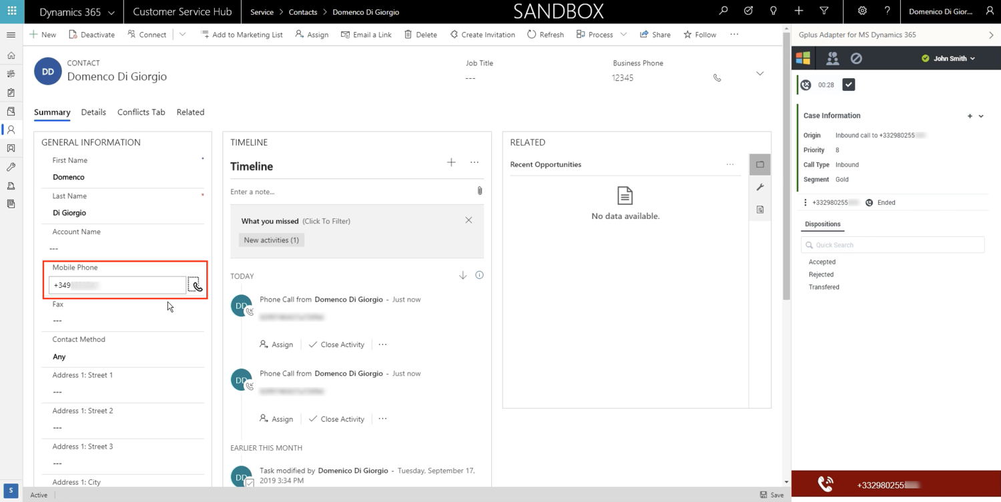1001x502 pixels.
Task: Click the ended call icon beside 00:28 timer
Action: (806, 85)
